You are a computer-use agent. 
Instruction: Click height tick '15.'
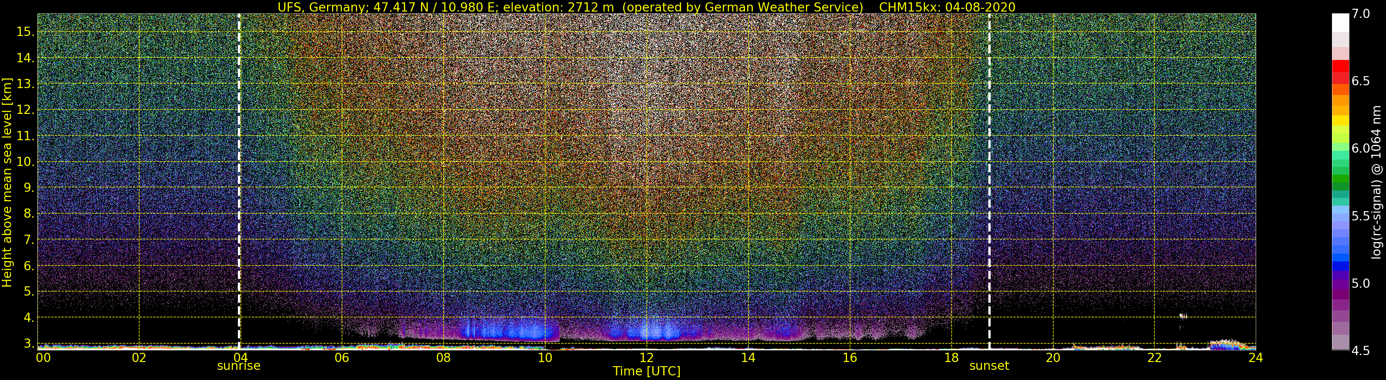[x=25, y=32]
